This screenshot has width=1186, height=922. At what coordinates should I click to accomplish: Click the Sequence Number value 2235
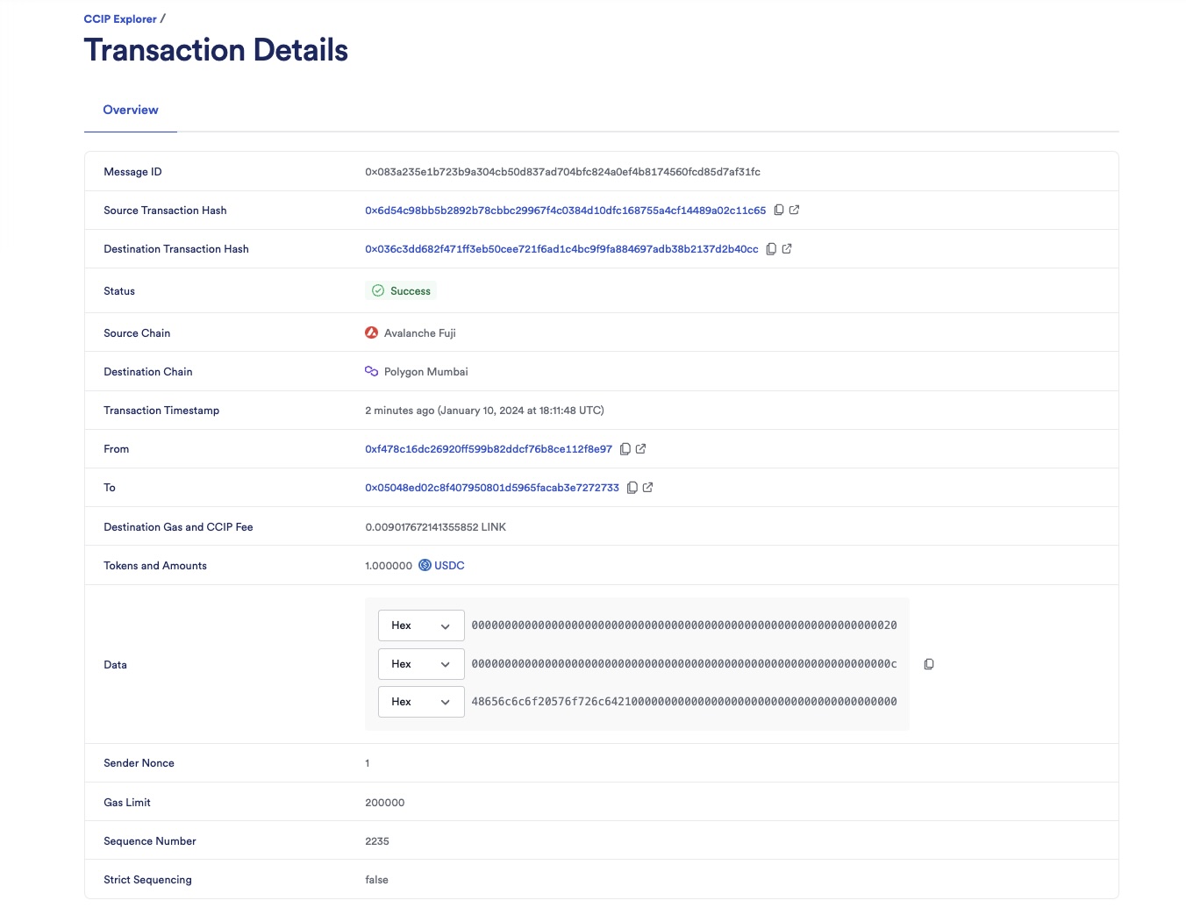[377, 841]
